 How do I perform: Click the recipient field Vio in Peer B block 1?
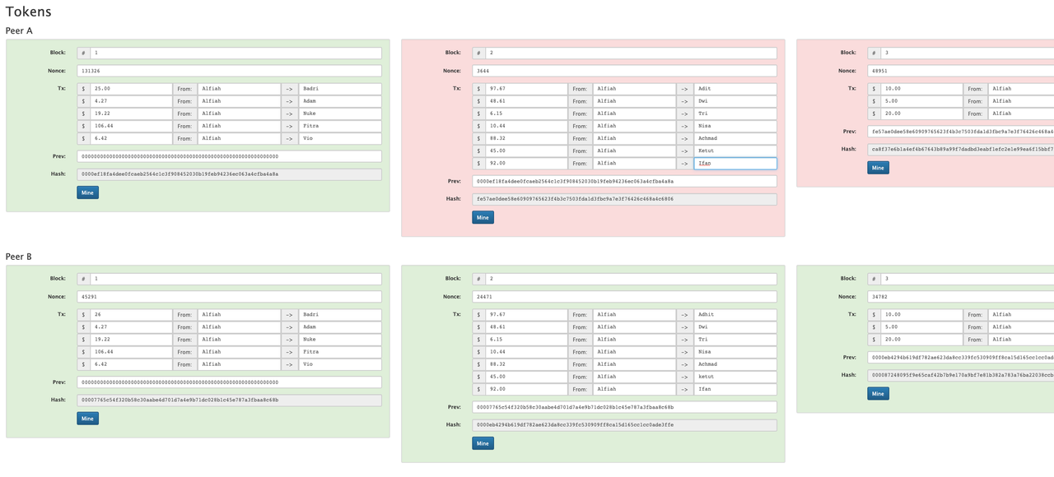tap(340, 364)
